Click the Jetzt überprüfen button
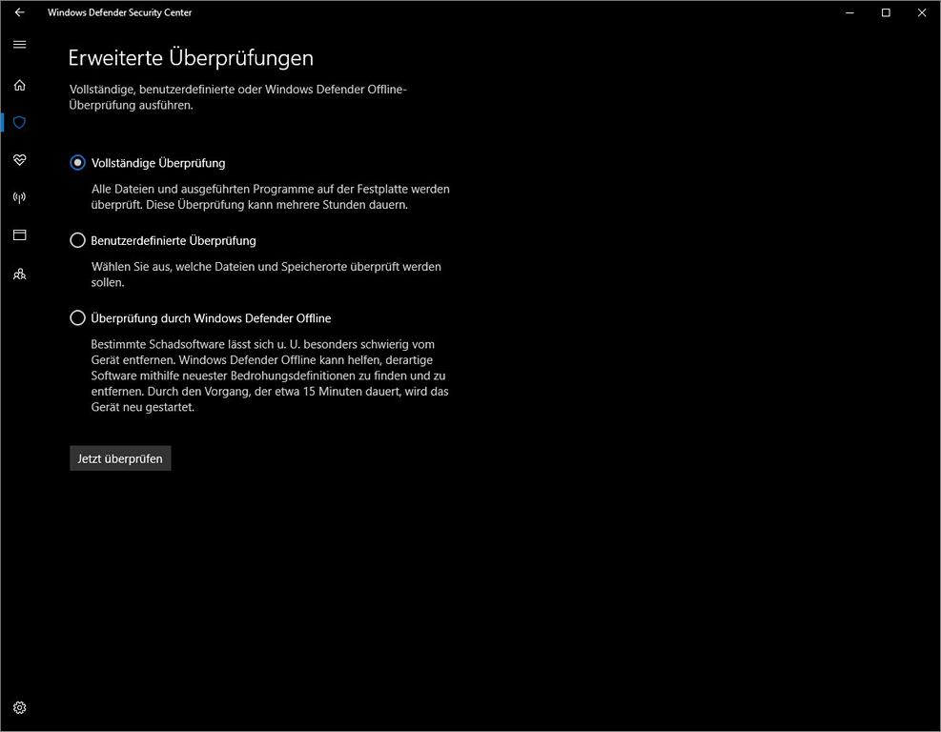941x732 pixels. (121, 458)
